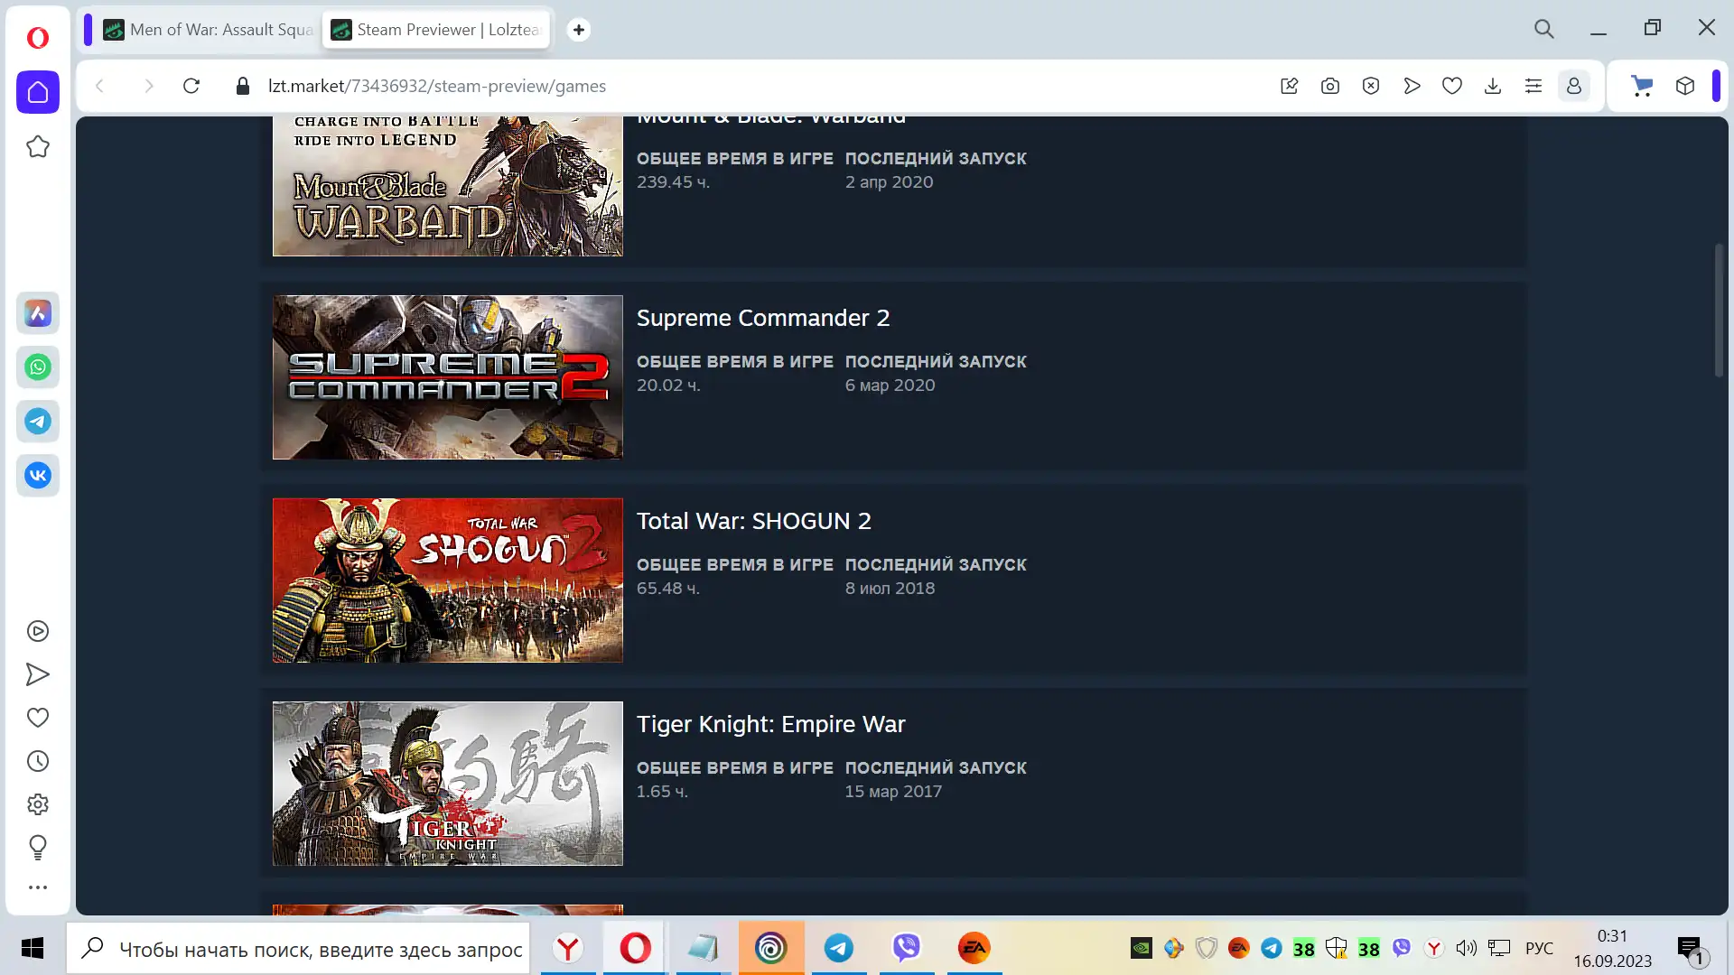The height and width of the screenshot is (975, 1734).
Task: Click the Windows taskbar search box
Action: click(299, 949)
